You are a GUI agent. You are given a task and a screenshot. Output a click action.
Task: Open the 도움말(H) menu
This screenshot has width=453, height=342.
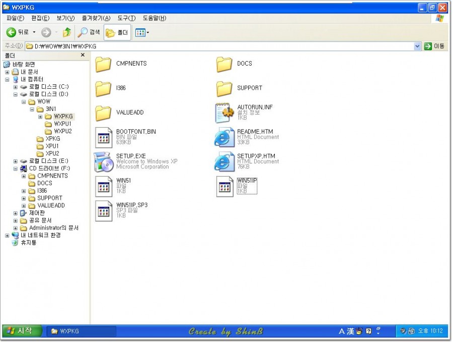[155, 18]
